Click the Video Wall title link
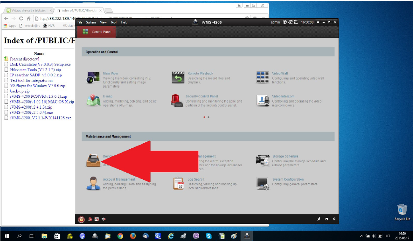The width and height of the screenshot is (413, 241). tap(280, 74)
